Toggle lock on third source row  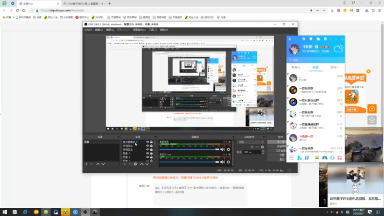click(151, 149)
